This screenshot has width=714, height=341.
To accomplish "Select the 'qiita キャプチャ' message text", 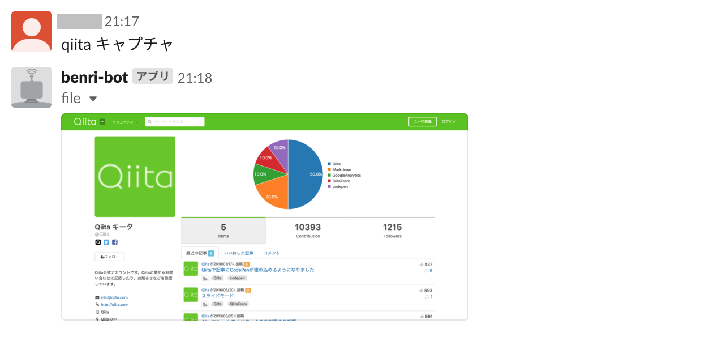I will [117, 44].
